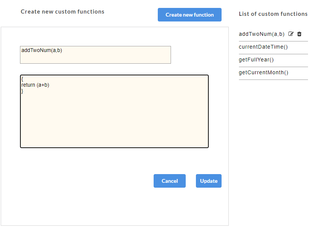The image size is (325, 231).
Task: Place cursor in the return (a+b) code block
Action: [114, 110]
